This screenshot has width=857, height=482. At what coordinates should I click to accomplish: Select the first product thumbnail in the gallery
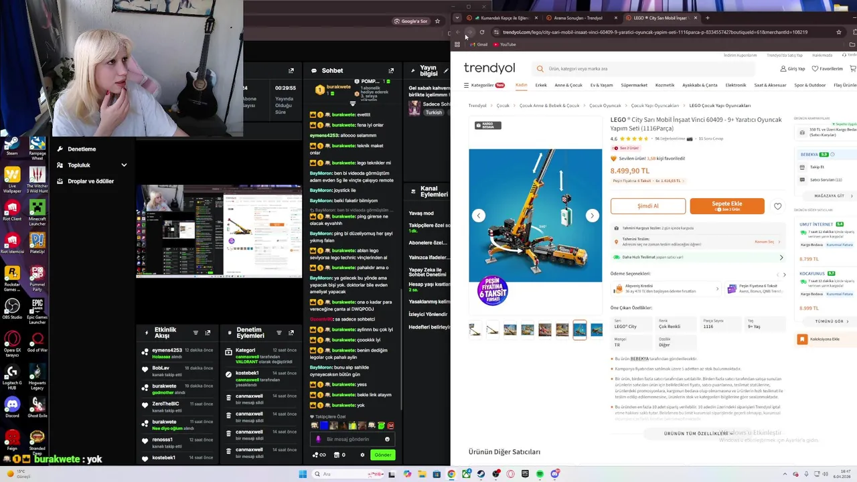pyautogui.click(x=475, y=329)
